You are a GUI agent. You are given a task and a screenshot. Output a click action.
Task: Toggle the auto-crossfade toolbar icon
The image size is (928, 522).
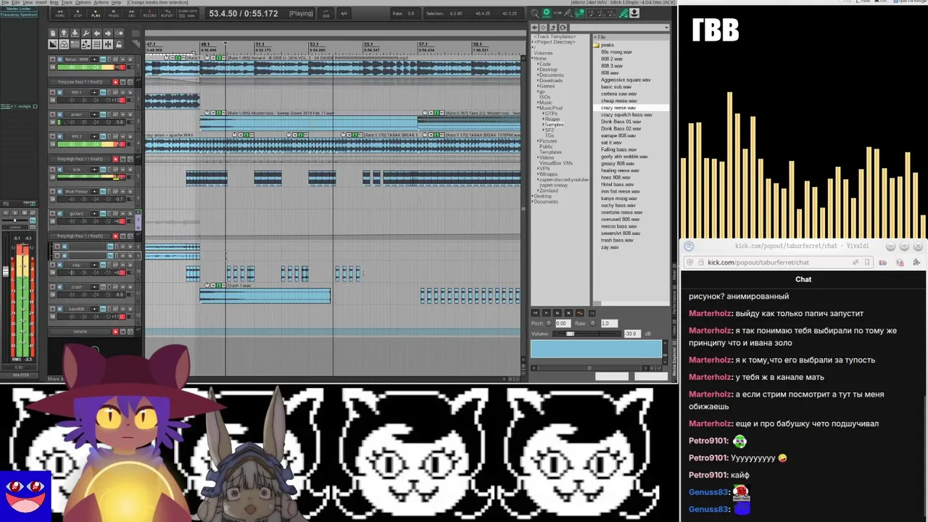[53, 44]
